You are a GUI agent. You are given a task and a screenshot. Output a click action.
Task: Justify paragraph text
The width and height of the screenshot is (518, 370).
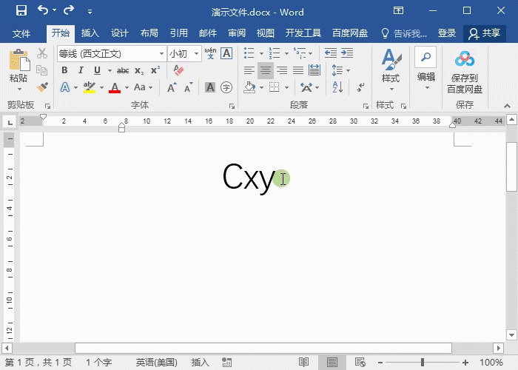coord(298,70)
